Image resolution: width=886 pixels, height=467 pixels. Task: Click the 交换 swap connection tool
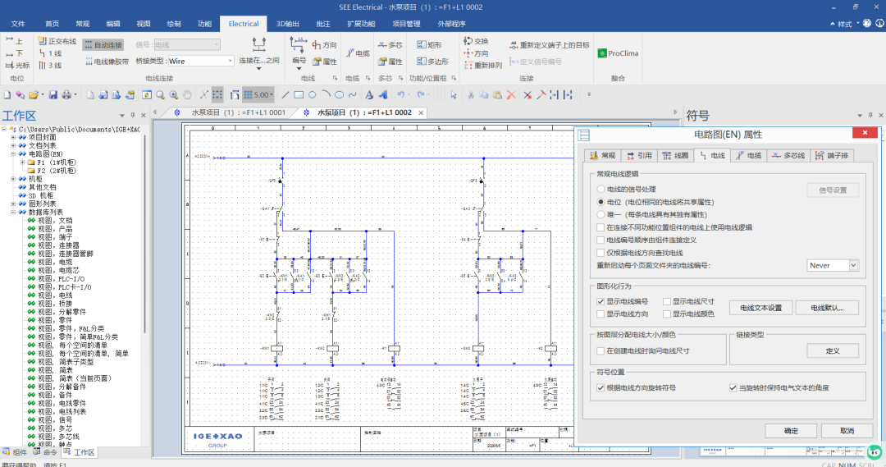tap(476, 41)
